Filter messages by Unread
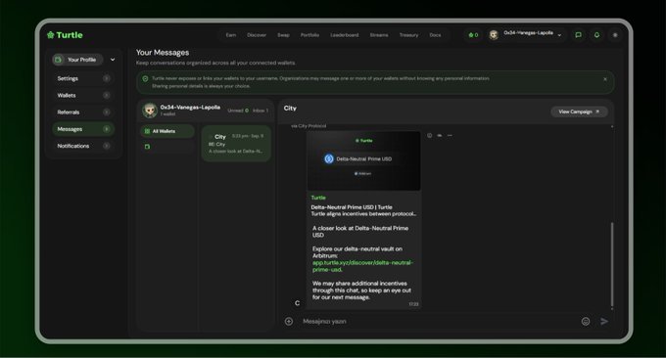Image resolution: width=666 pixels, height=358 pixels. coord(238,111)
